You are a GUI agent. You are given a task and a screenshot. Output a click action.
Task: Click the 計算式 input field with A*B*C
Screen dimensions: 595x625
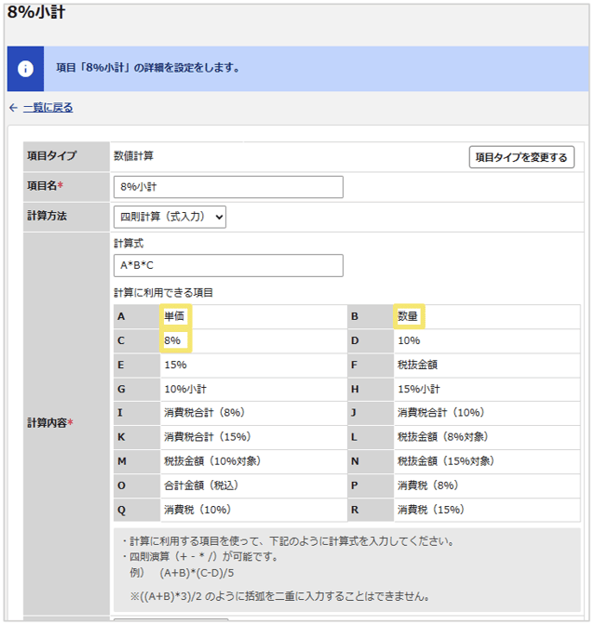(228, 265)
